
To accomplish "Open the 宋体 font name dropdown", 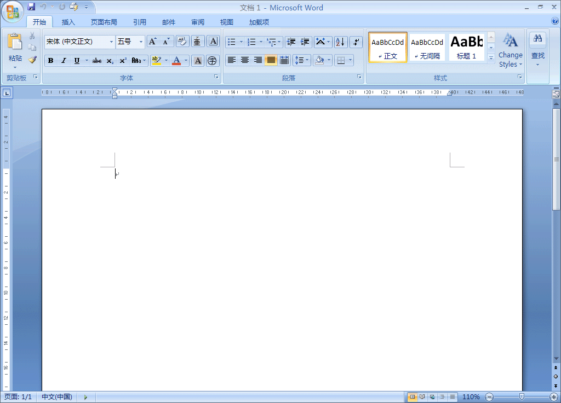I will click(111, 42).
